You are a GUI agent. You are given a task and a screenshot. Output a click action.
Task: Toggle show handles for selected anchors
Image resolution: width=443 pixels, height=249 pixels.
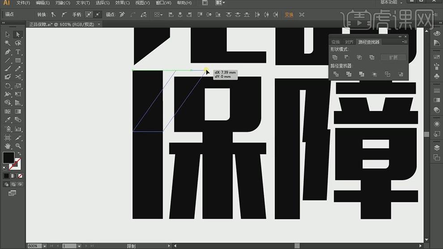89,15
